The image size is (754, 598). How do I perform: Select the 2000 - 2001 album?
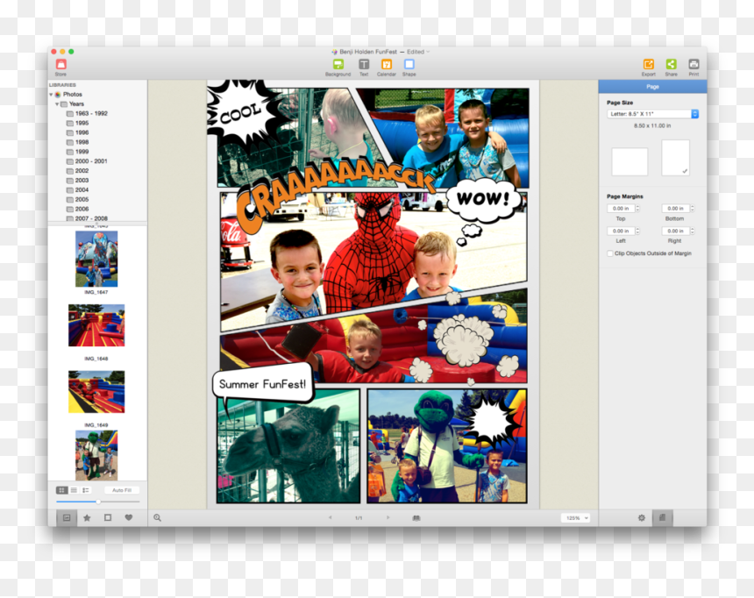point(87,161)
